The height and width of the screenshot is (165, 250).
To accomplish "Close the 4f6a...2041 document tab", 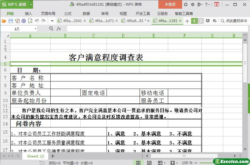I will (85, 21).
